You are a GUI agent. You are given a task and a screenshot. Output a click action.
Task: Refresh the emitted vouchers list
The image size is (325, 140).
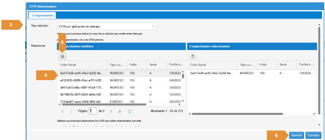[x=130, y=111]
